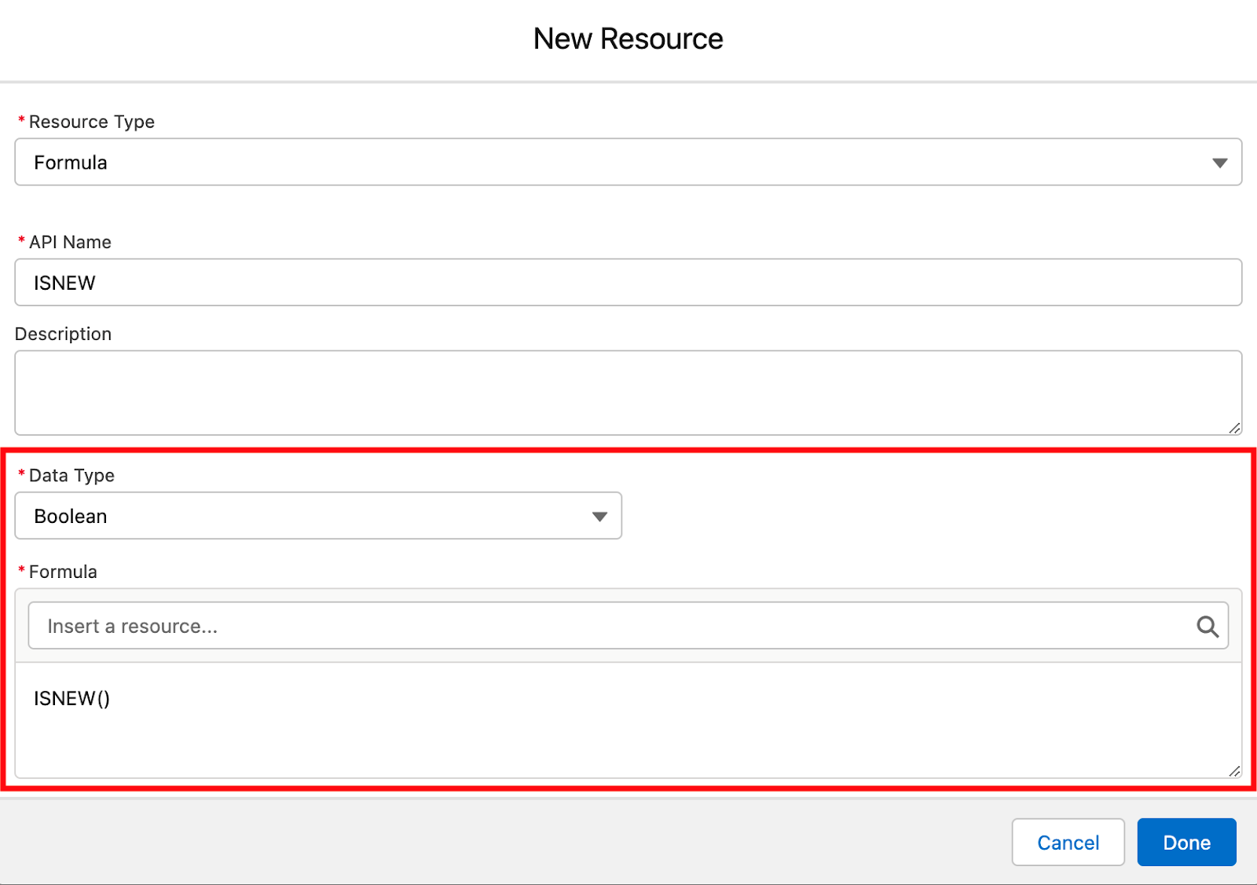Expand the Boolean data type selector

coord(599,516)
